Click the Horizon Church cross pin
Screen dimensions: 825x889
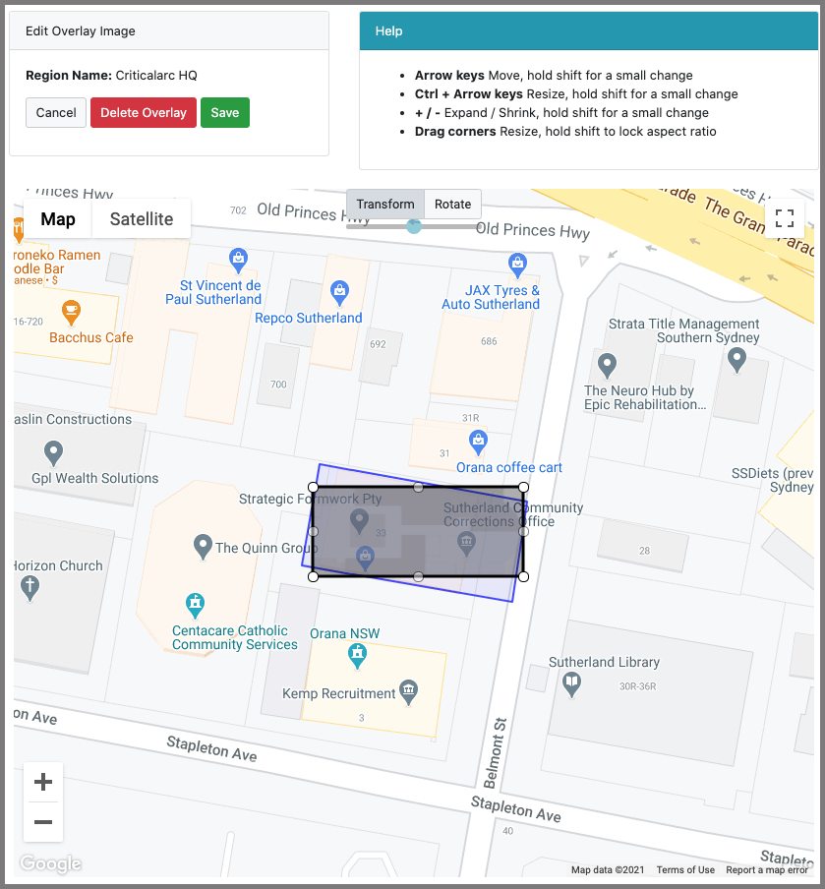(x=30, y=588)
